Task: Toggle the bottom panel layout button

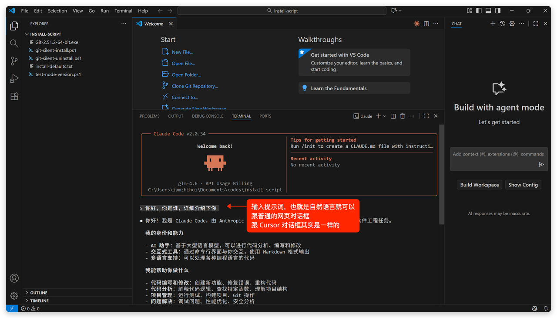Action: 489,11
